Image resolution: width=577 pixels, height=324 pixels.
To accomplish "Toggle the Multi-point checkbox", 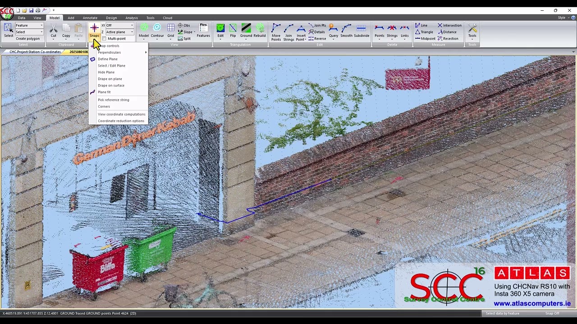I will 104,39.
